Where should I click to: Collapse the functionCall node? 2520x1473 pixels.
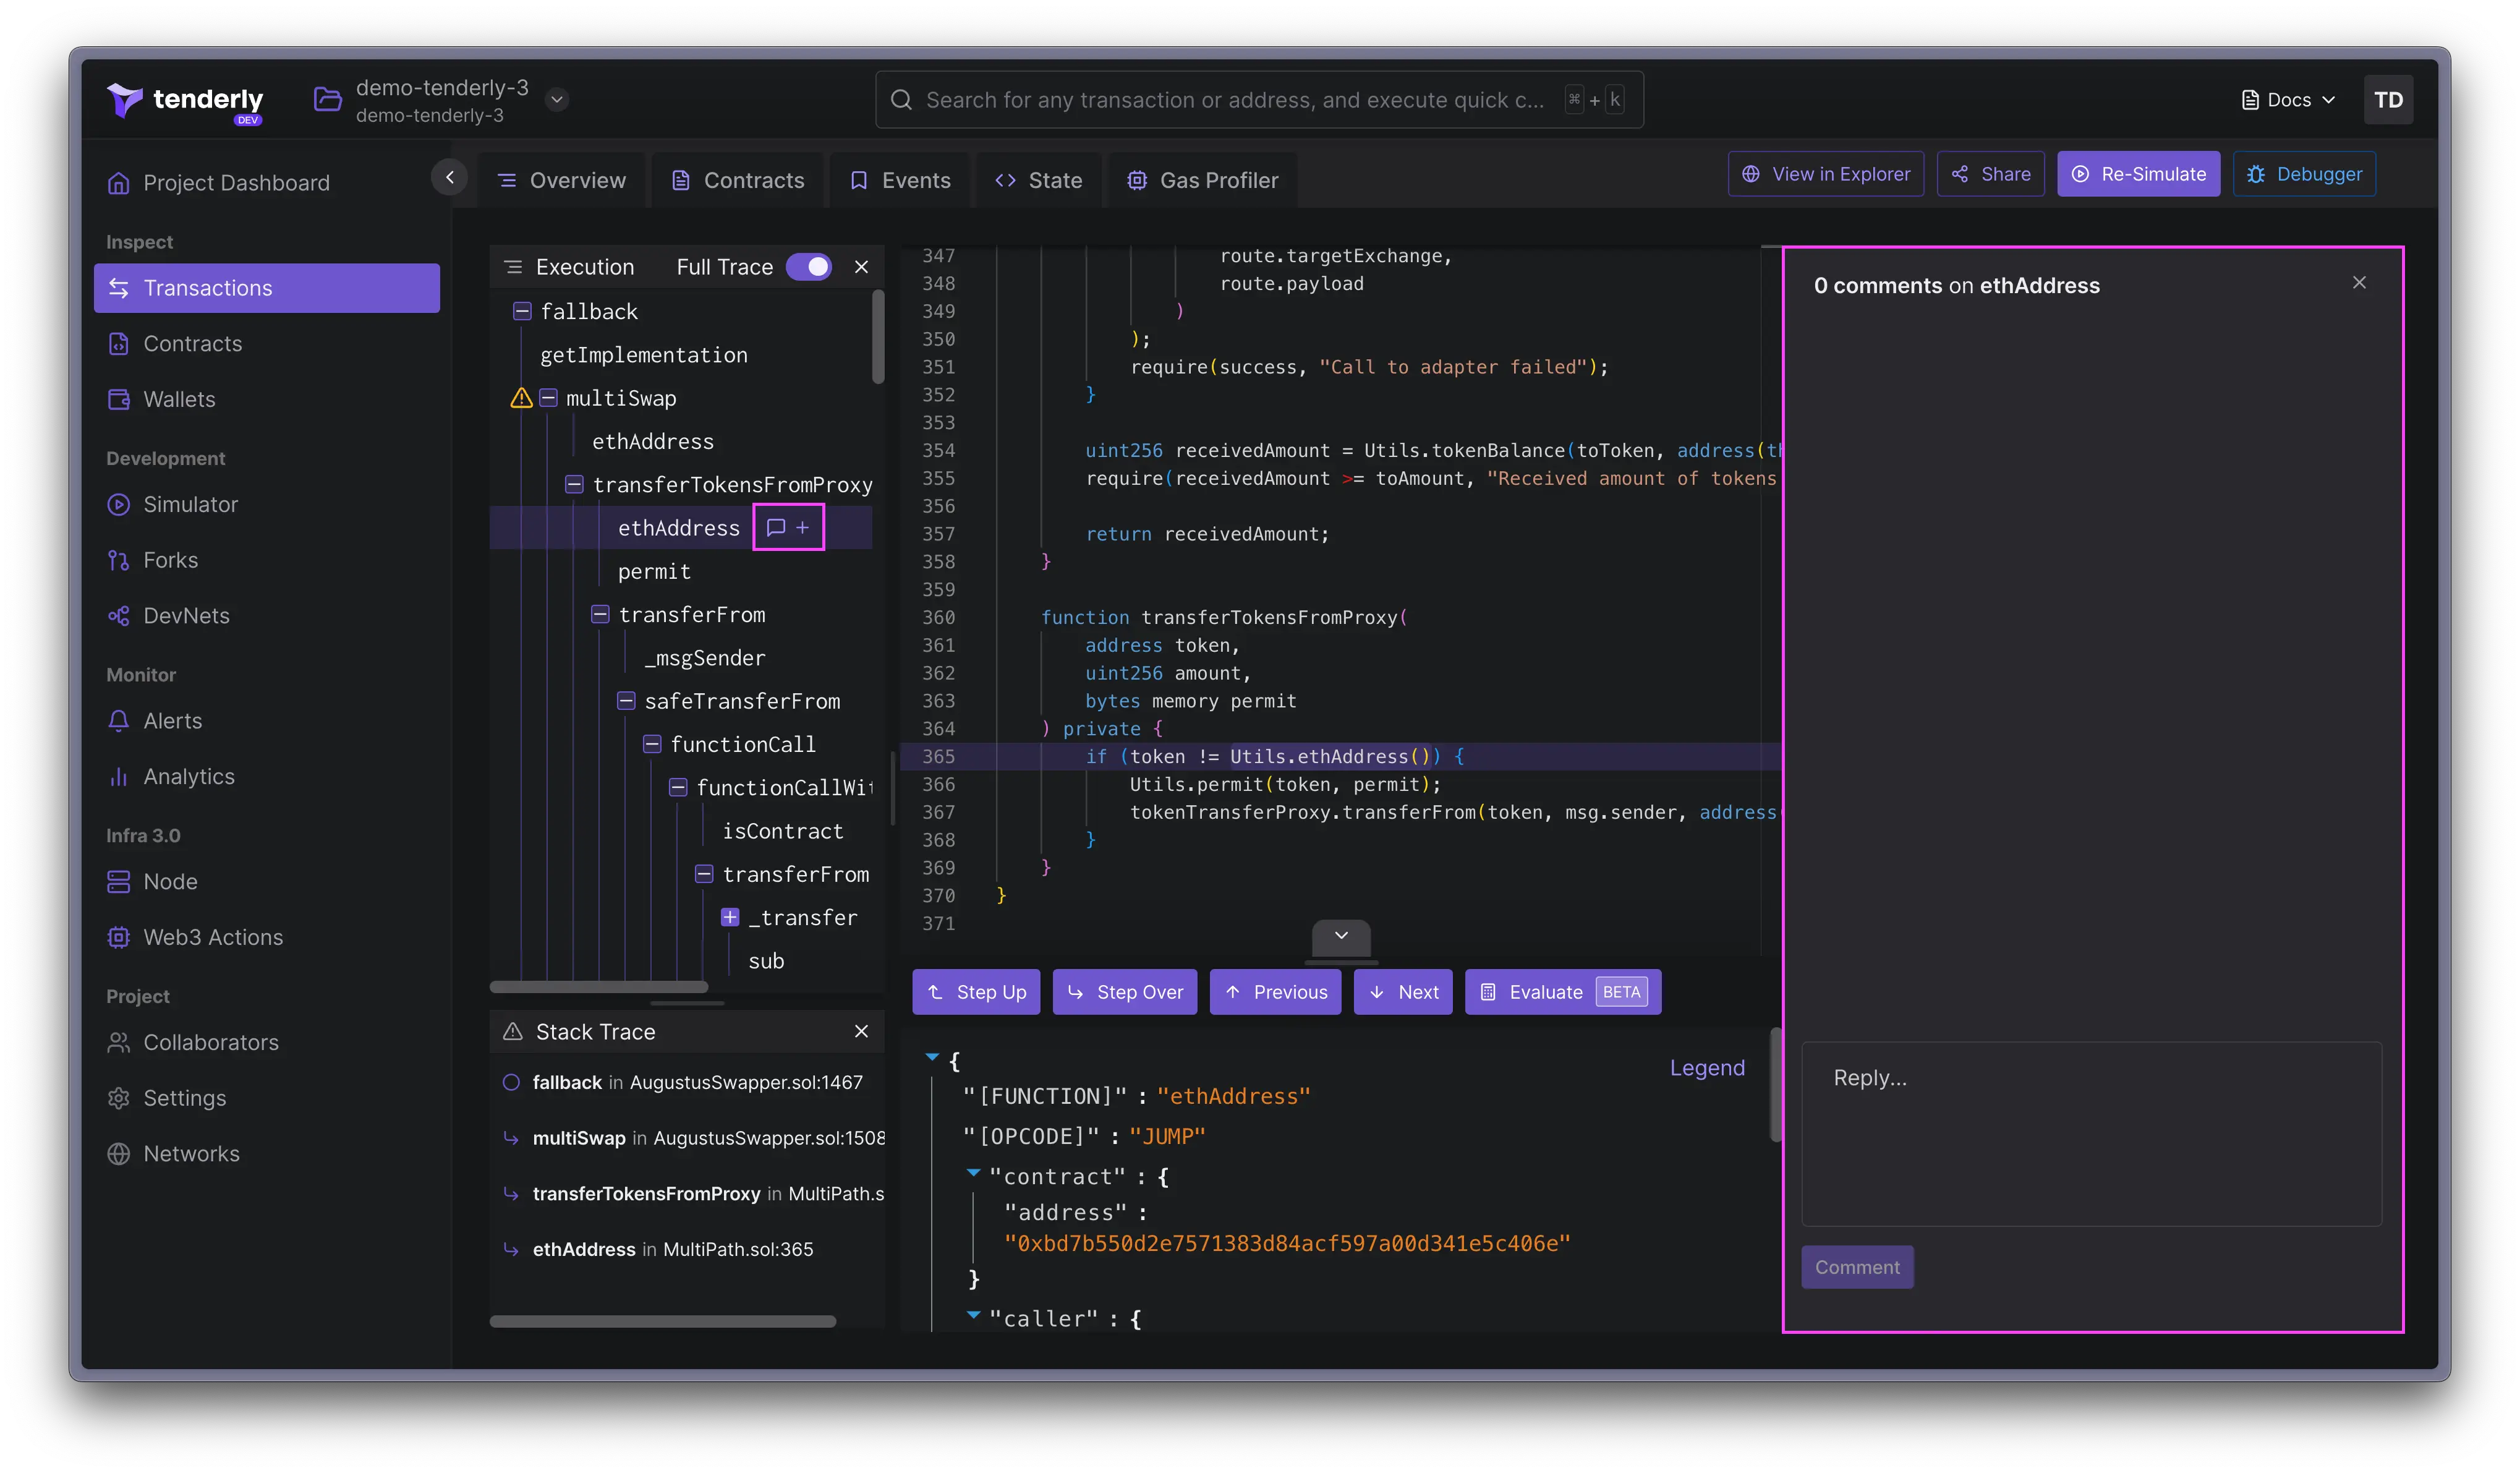click(x=652, y=745)
